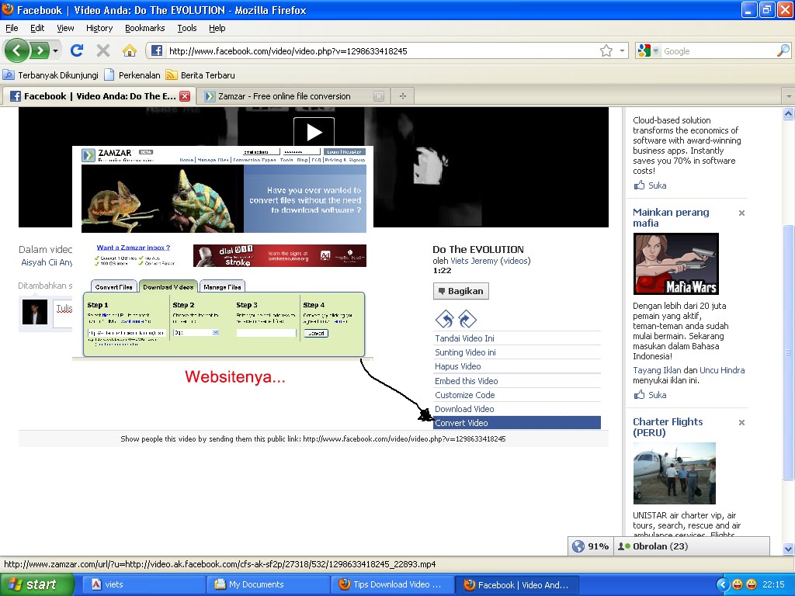The image size is (795, 596).
Task: Close the Facebook Video Anda tab
Action: pos(185,96)
